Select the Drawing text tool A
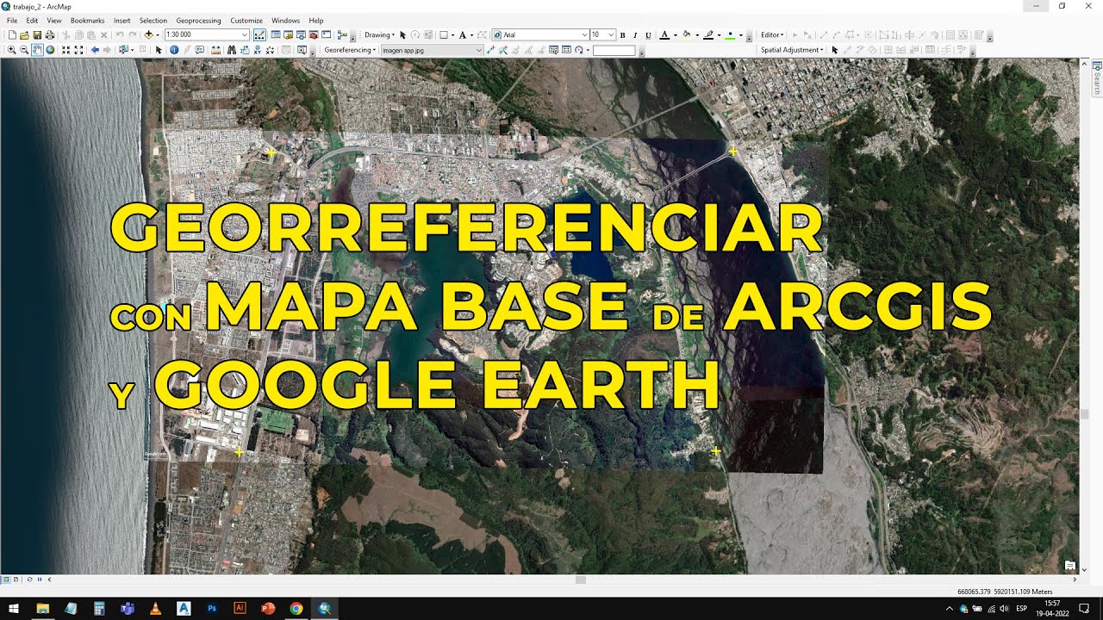The width and height of the screenshot is (1103, 620). point(463,34)
